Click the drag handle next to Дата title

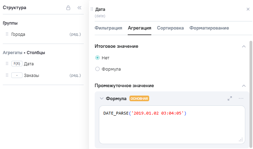pos(92,9)
